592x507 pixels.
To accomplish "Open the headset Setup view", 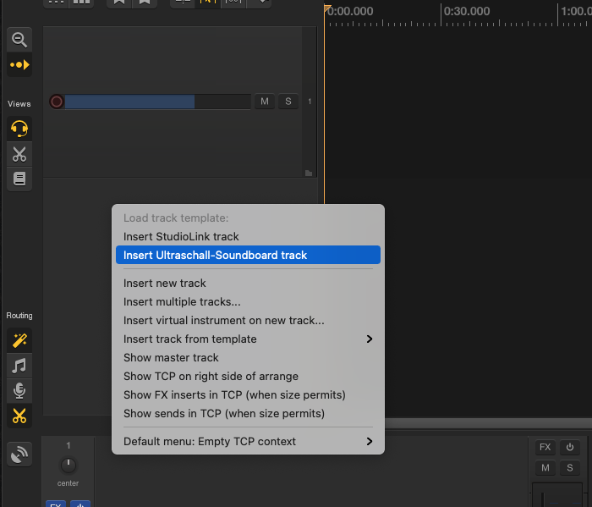I will (19, 129).
